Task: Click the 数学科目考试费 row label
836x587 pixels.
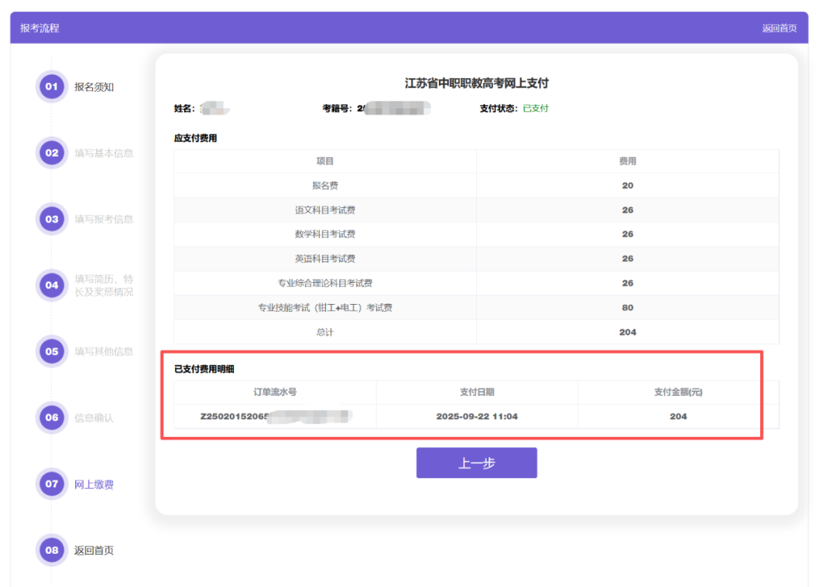Action: tap(324, 234)
